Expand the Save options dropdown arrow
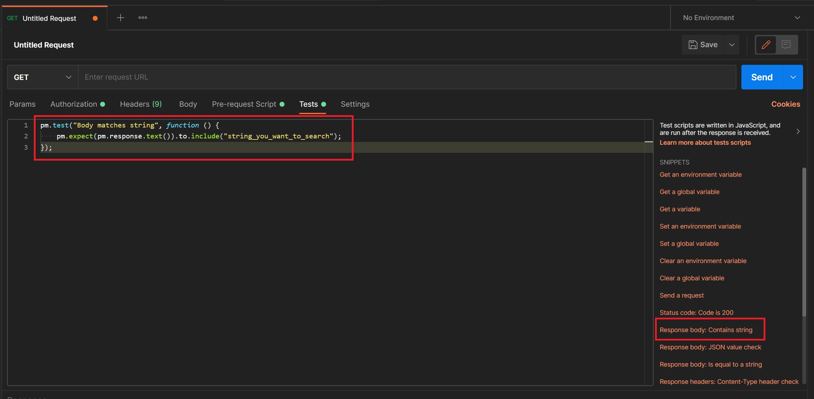 point(732,45)
